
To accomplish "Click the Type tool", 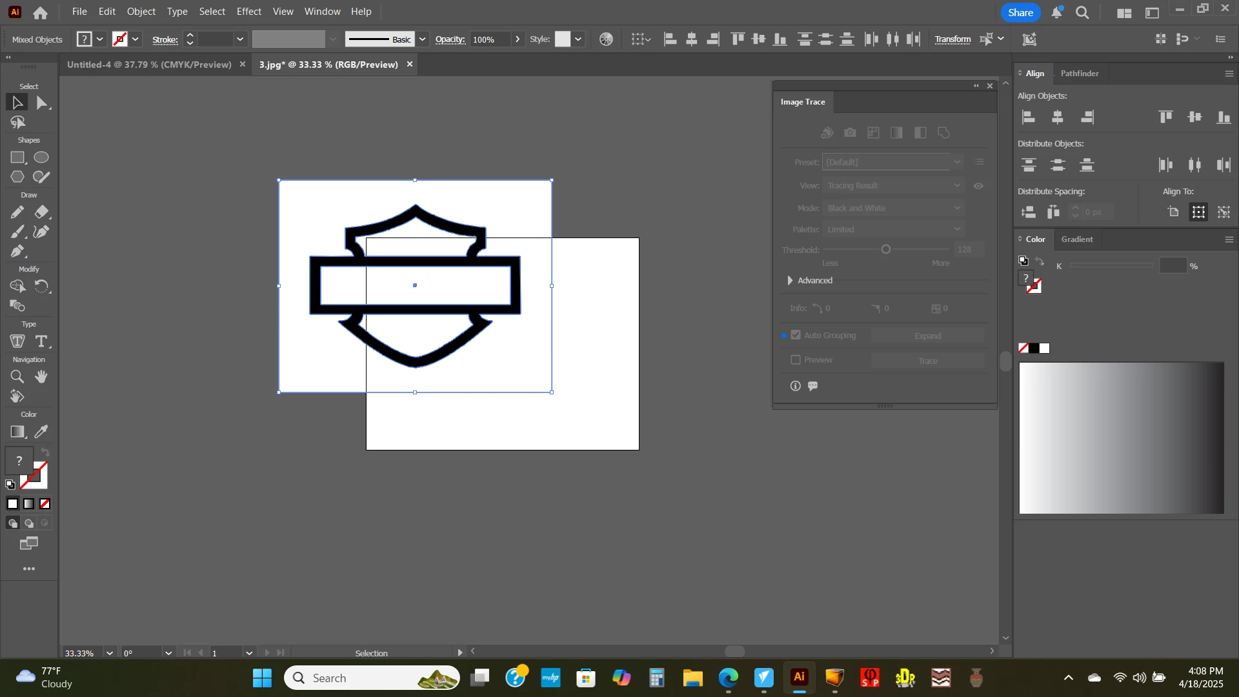I will click(41, 341).
